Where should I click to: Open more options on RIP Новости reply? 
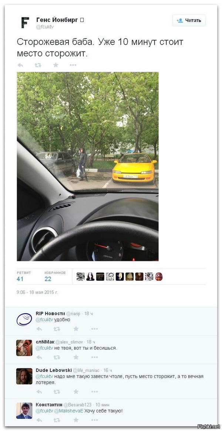pos(94,329)
